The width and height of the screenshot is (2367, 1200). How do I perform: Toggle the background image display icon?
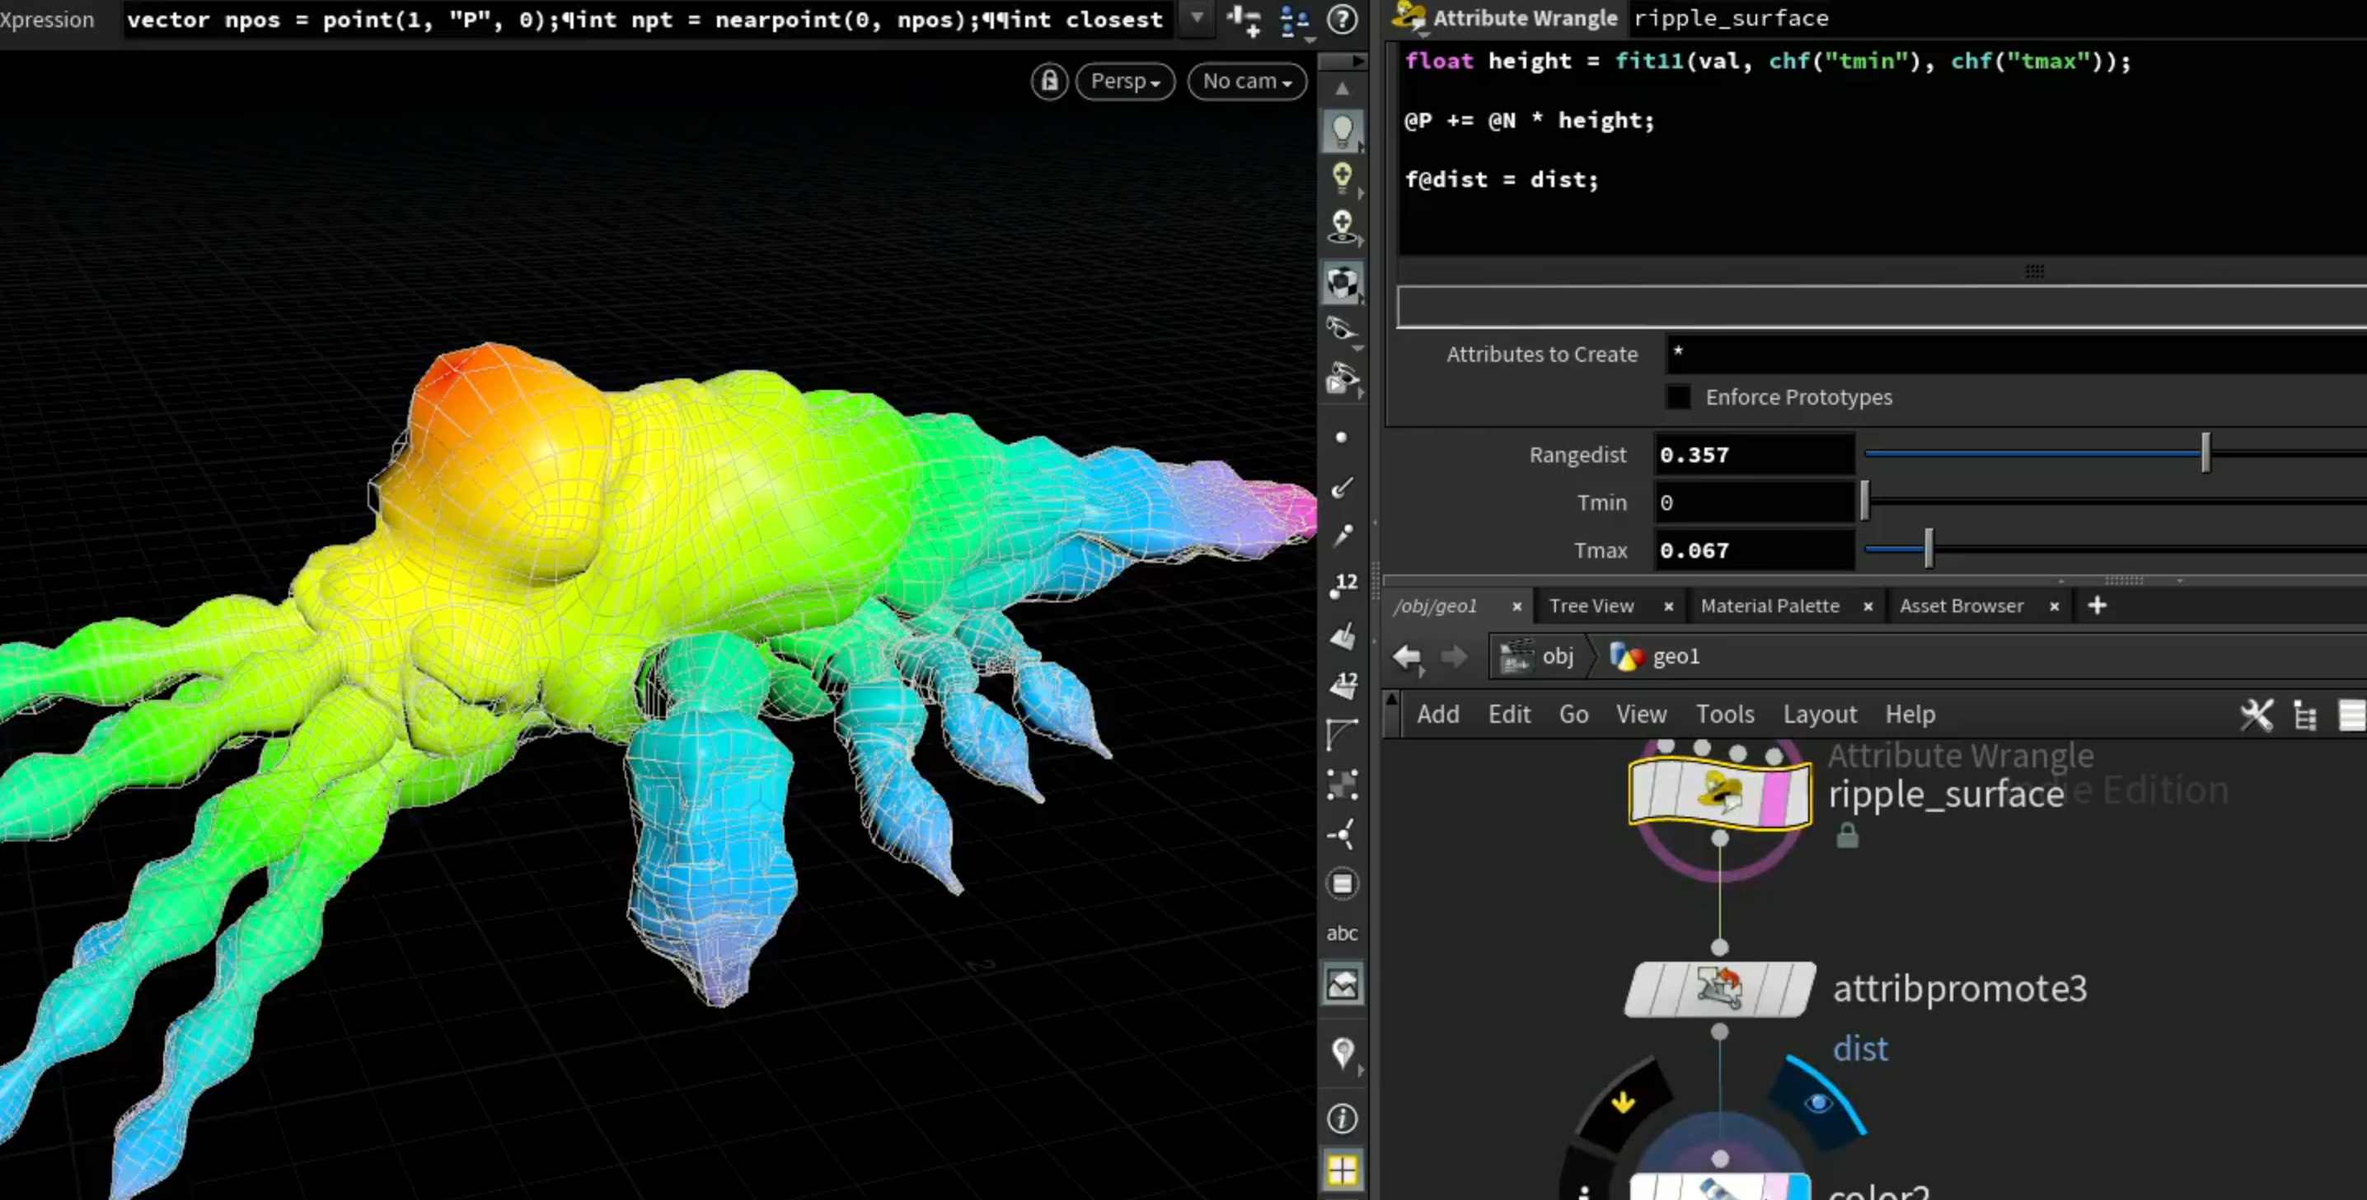[x=1343, y=986]
